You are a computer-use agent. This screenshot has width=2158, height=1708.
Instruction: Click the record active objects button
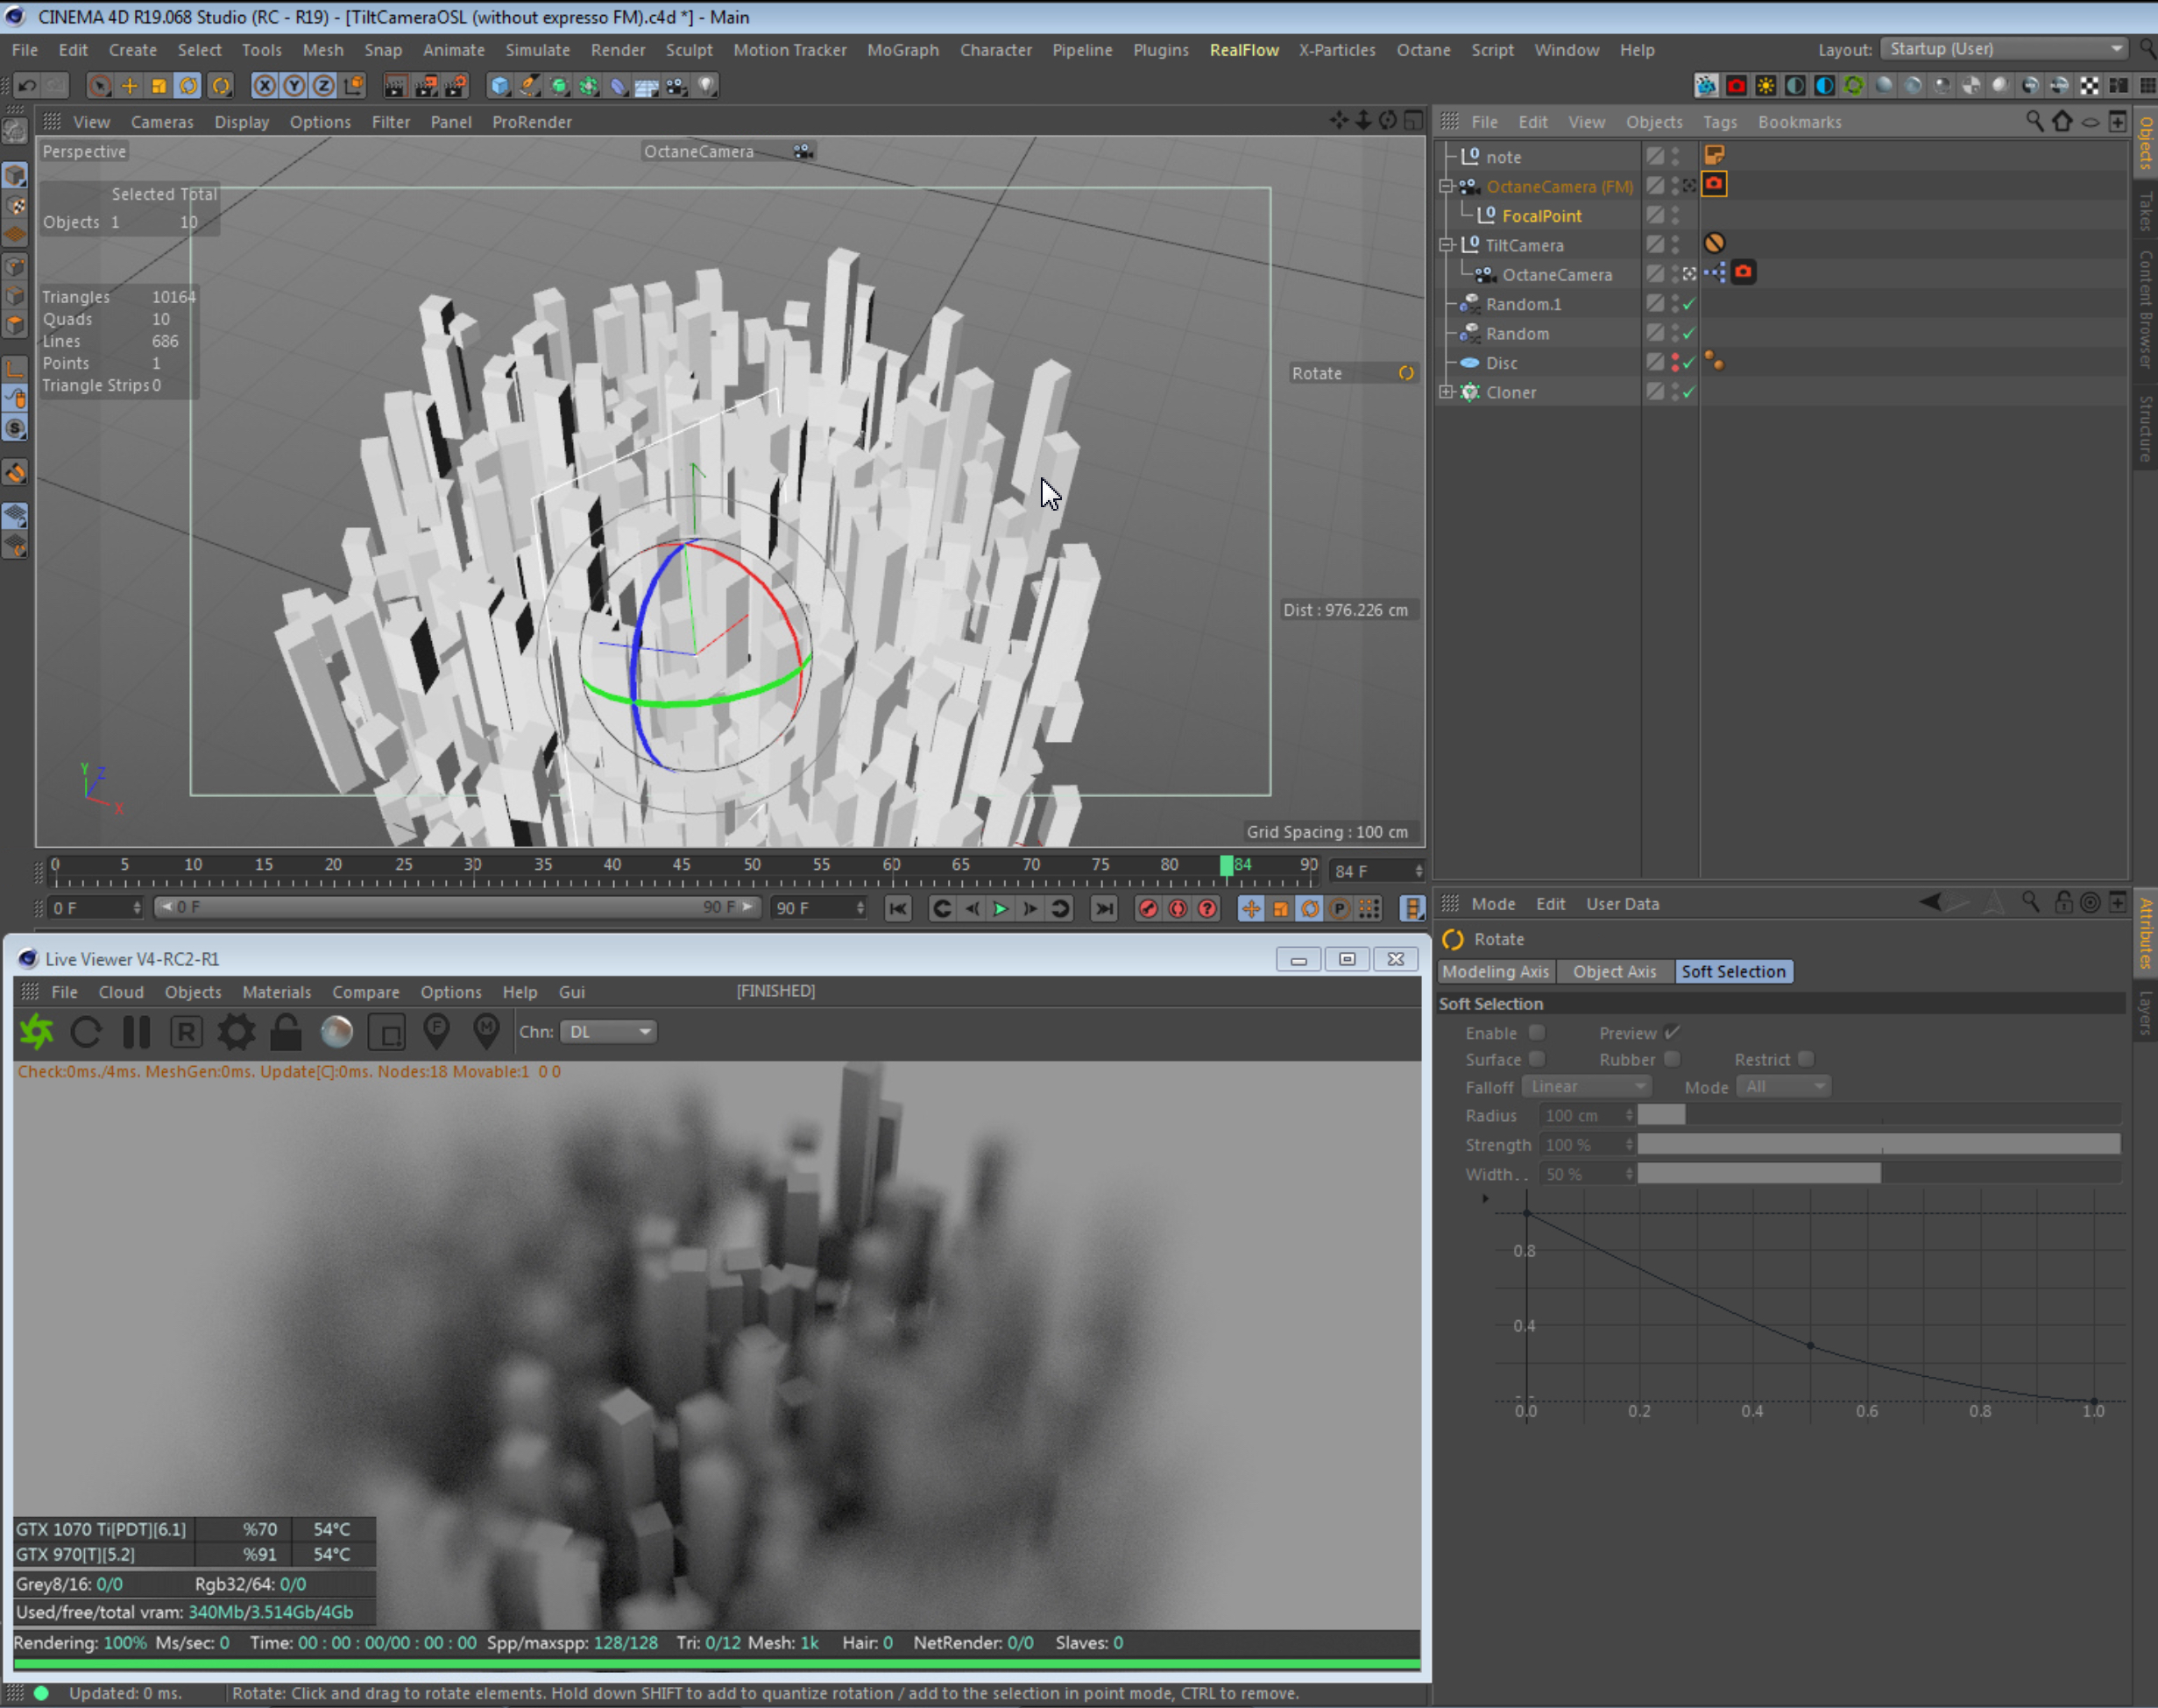pyautogui.click(x=1148, y=908)
